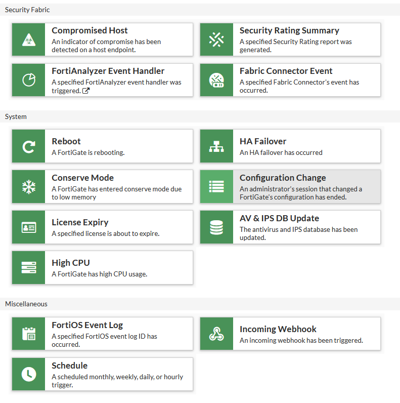Pick the FortiAnalyzer Event Handler title
Image resolution: width=400 pixels, height=403 pixels.
point(108,71)
